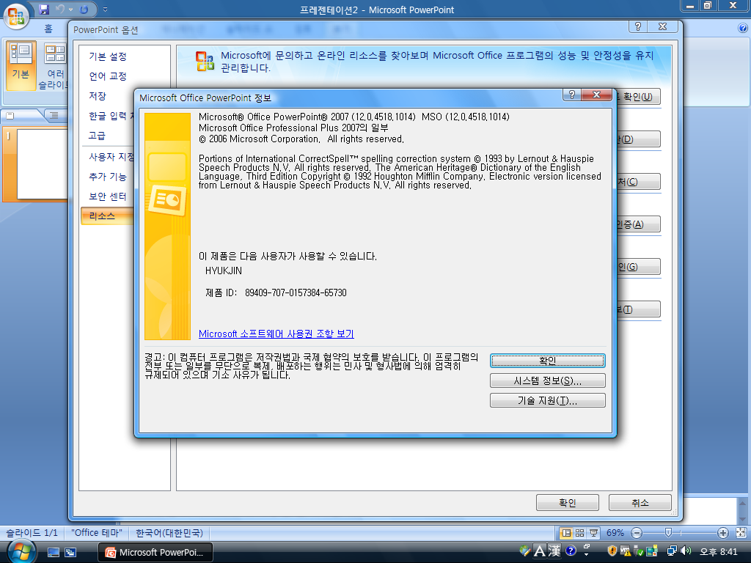Click the Undo arrow icon

click(x=60, y=9)
